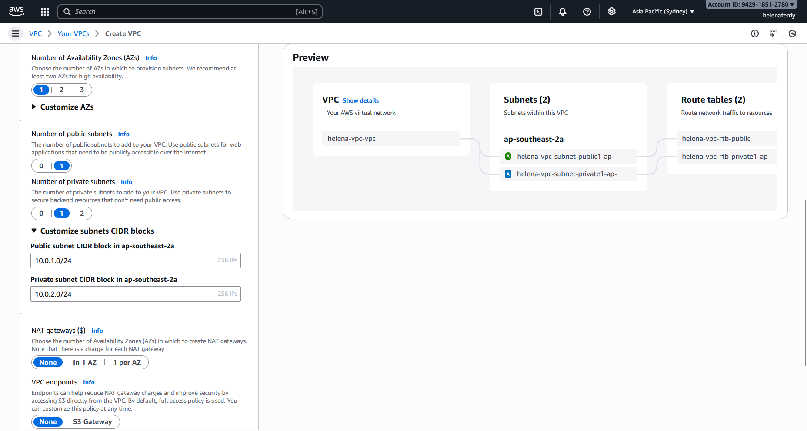Go to the VPC breadcrumb link
This screenshot has width=807, height=431.
[35, 34]
